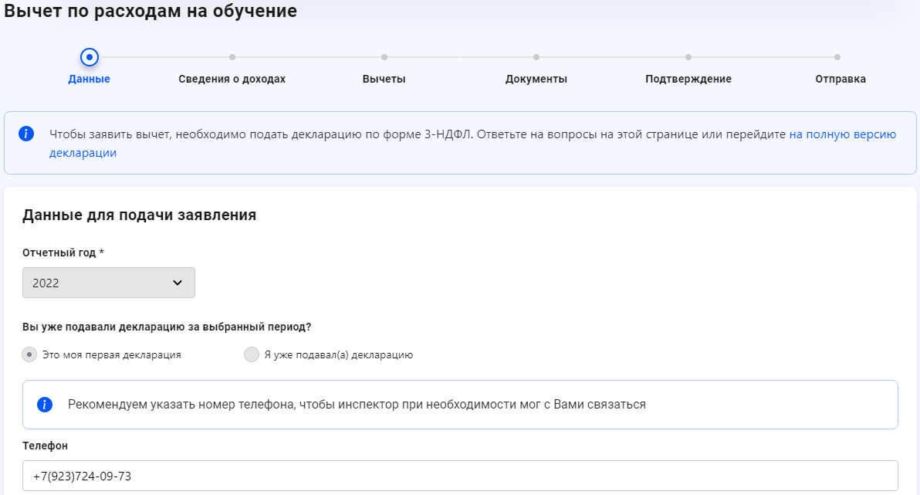Open the на полную версию декларации link
Image resolution: width=920 pixels, height=495 pixels.
842,134
